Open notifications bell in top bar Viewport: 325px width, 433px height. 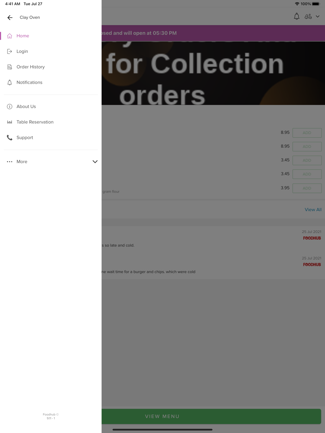pyautogui.click(x=297, y=16)
